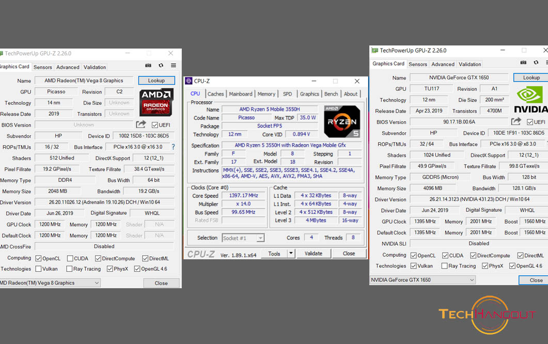Toggle the Ray Tracing checkbox in AMD GPU-Z
Image resolution: width=548 pixels, height=344 pixels.
point(69,269)
